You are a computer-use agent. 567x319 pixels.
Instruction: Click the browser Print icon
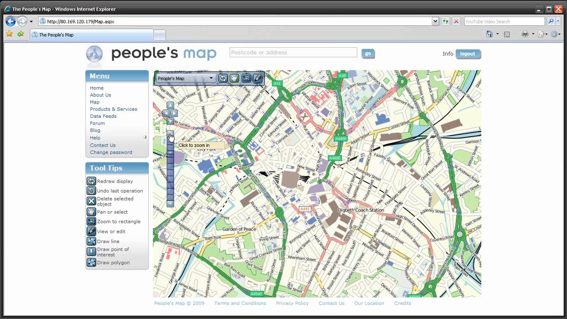[525, 34]
